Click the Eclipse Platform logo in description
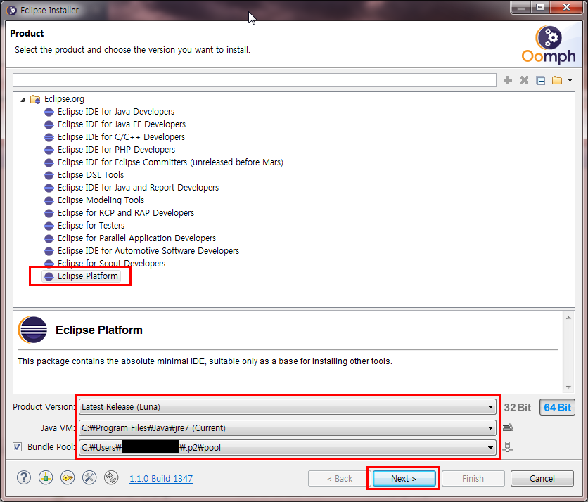This screenshot has height=502, width=588. (32, 330)
